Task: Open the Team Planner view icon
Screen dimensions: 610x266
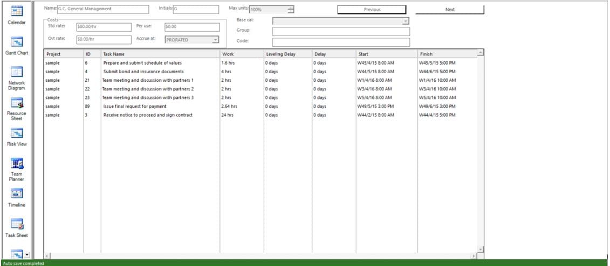Action: tap(17, 163)
